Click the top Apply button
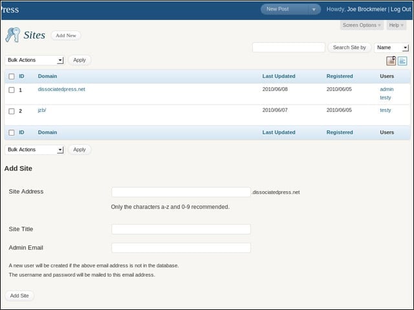 pyautogui.click(x=80, y=60)
